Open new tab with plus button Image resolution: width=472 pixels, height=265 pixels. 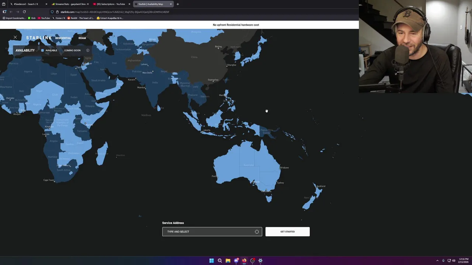click(178, 4)
